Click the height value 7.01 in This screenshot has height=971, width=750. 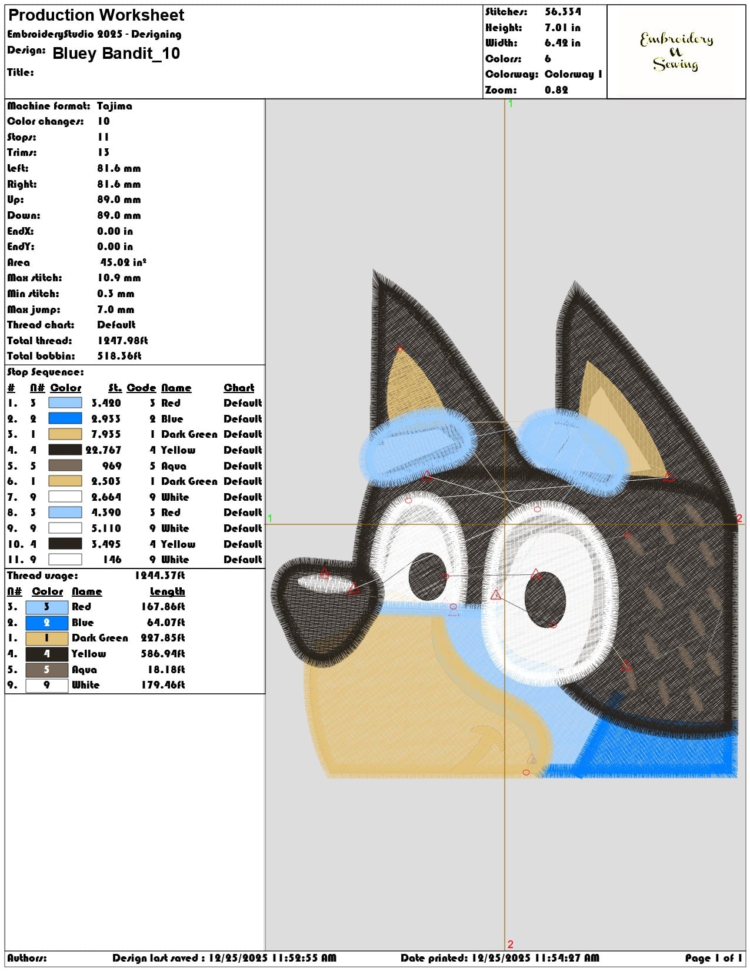(562, 28)
